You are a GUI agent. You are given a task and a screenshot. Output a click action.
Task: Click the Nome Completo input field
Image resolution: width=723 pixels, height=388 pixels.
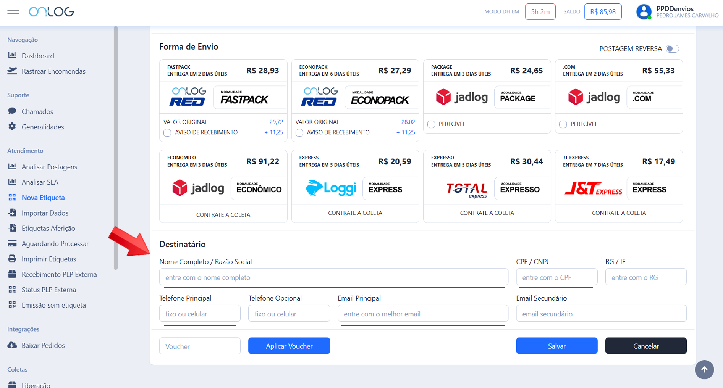333,277
